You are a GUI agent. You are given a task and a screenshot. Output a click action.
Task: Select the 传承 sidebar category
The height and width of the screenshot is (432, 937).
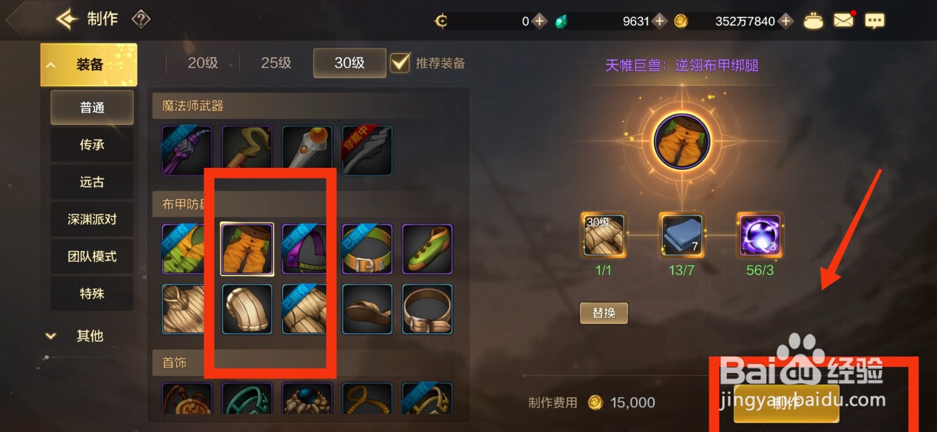92,145
